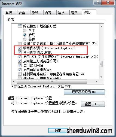Uncheck 禁用脚本调试(其他) checkbox
The width and height of the screenshot is (116, 137).
(20, 52)
